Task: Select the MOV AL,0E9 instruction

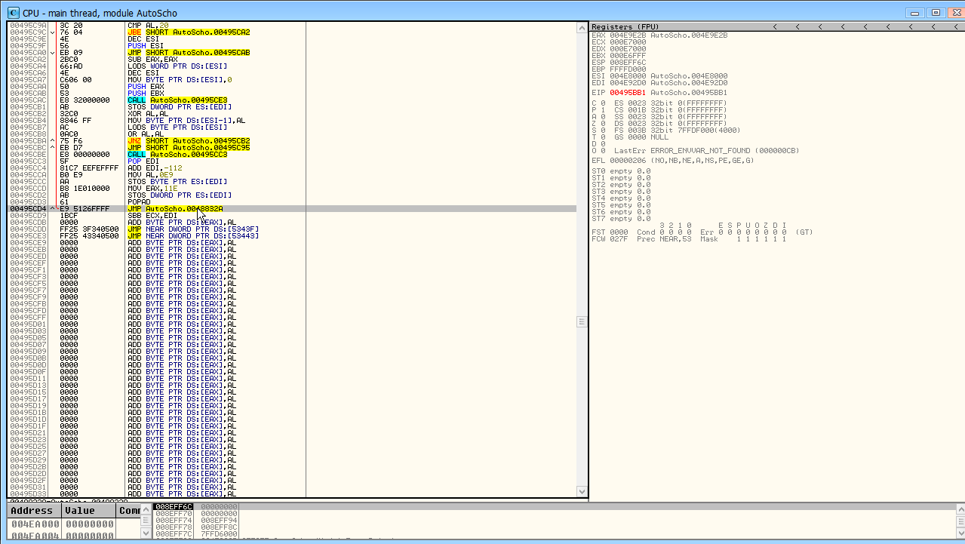Action: tap(150, 174)
